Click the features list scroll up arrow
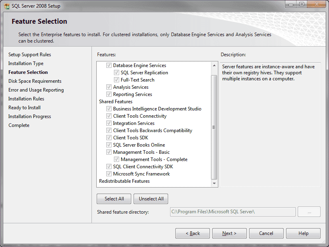The width and height of the screenshot is (329, 247). pos(214,65)
